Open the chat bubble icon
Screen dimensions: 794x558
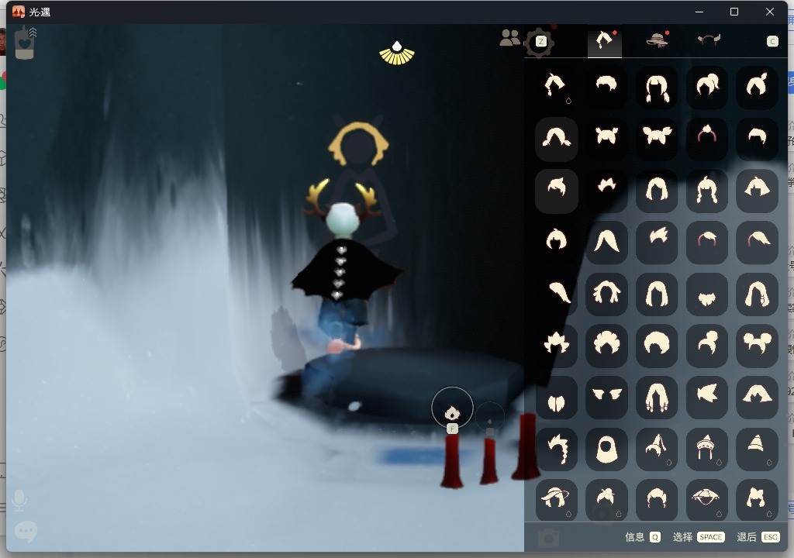[26, 531]
